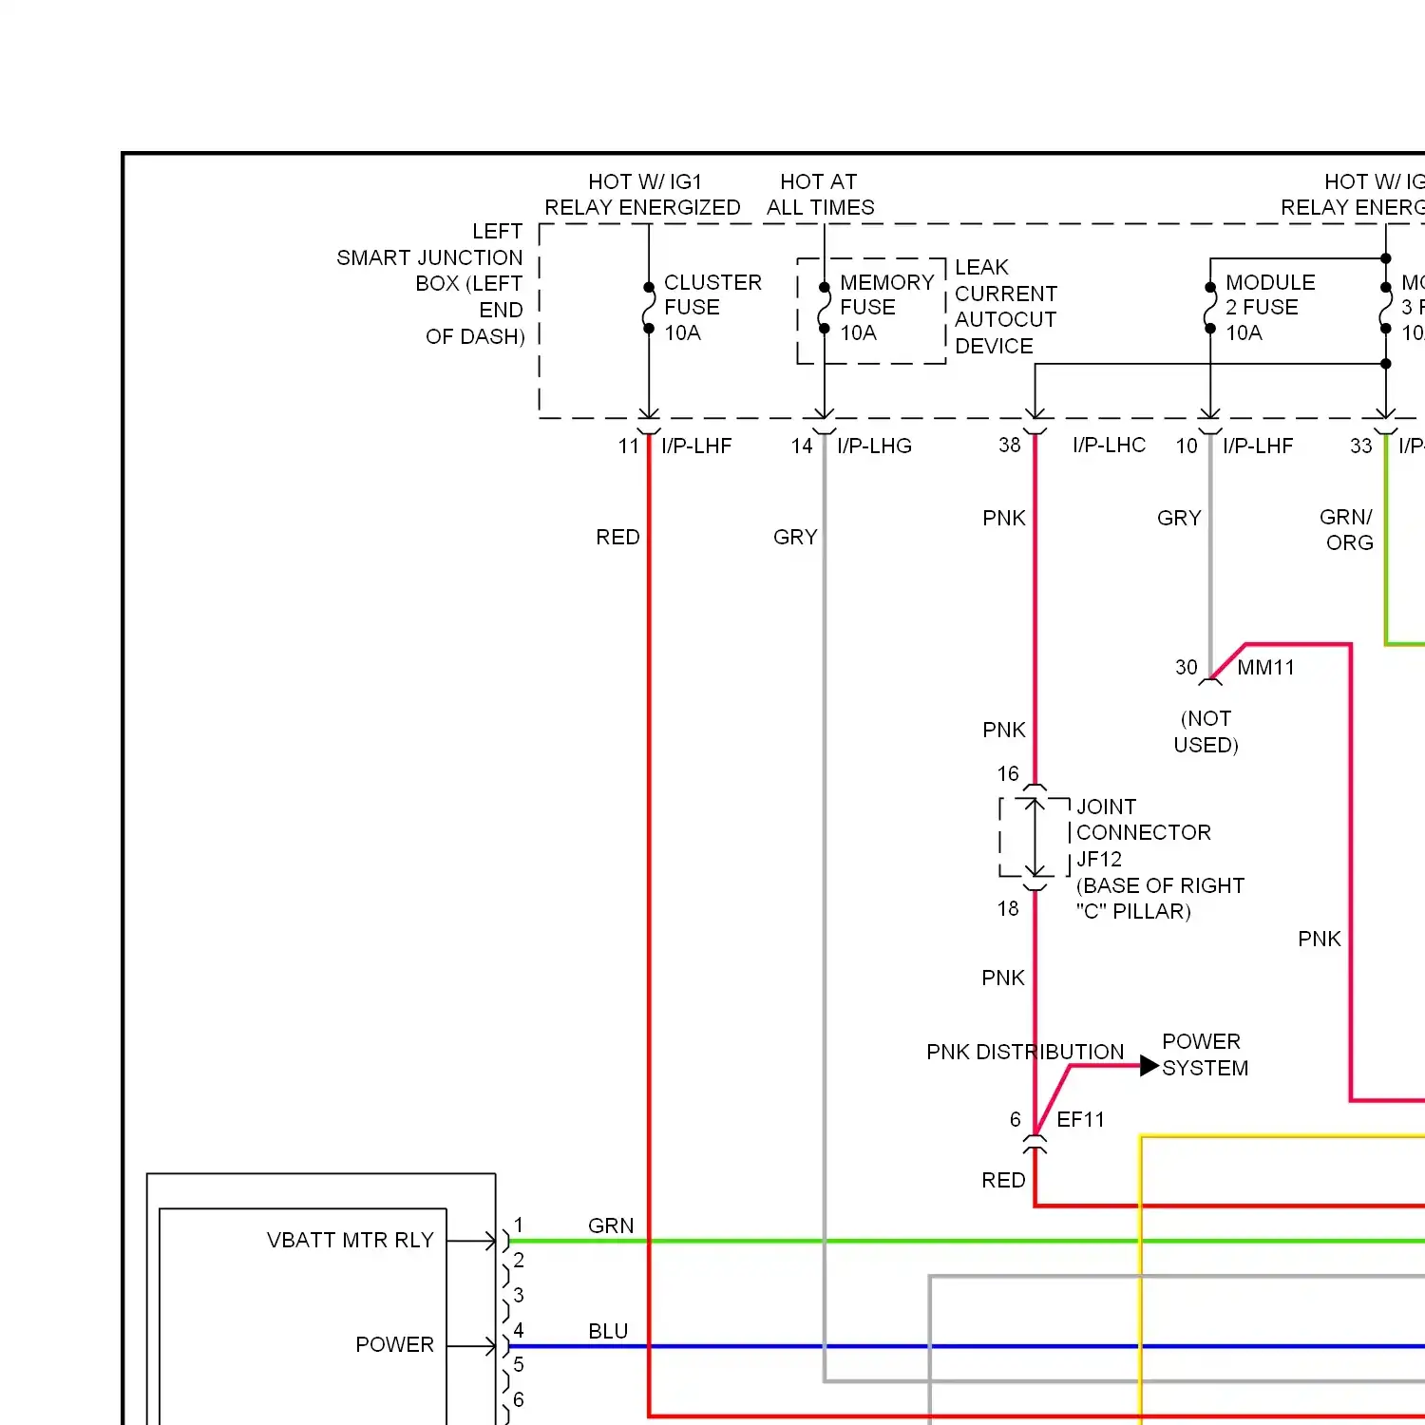Viewport: 1425px width, 1425px height.
Task: Click the I/P-LHF label at pin 10
Action: click(x=1258, y=446)
